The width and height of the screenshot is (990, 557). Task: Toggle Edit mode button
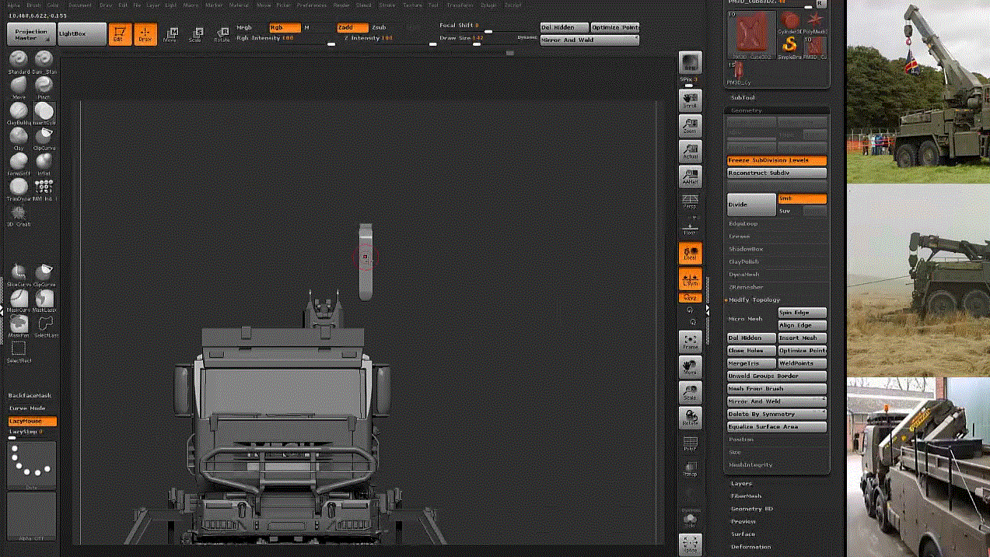(120, 34)
